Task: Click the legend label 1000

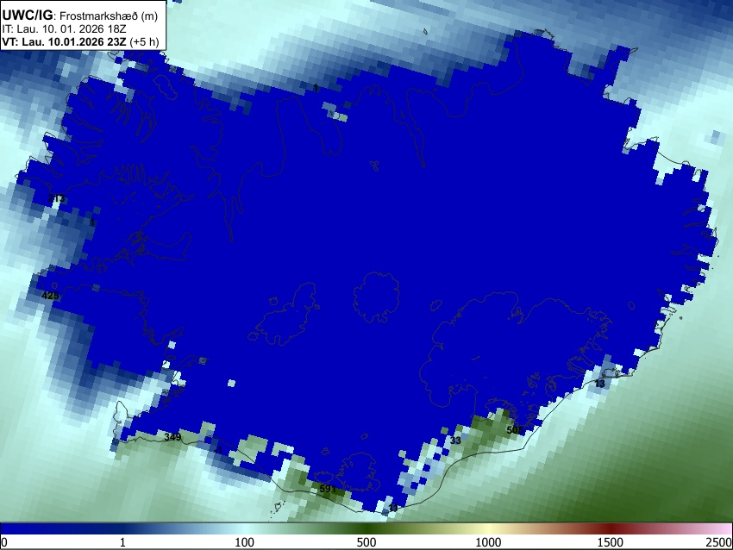Action: (x=488, y=542)
